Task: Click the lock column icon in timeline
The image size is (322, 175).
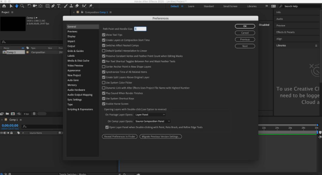Action: pyautogui.click(x=12, y=133)
